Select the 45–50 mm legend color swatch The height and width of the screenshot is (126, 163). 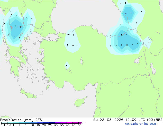[x=76, y=123]
